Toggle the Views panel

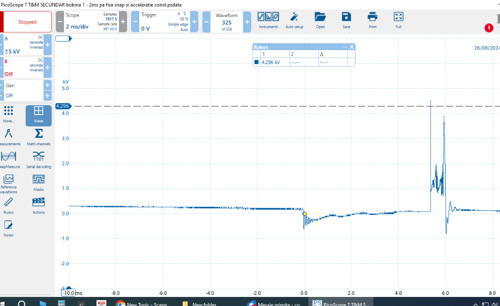pyautogui.click(x=38, y=115)
